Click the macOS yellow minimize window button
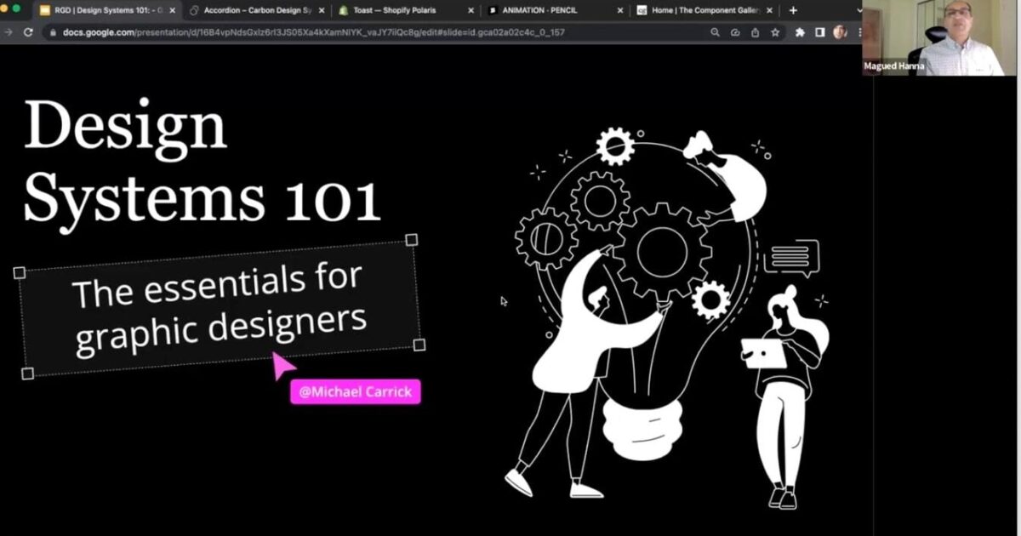Viewport: 1021px width, 536px height. click(3, 8)
